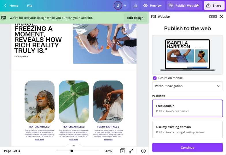Open the grid view page counter icon

[x=122, y=151]
